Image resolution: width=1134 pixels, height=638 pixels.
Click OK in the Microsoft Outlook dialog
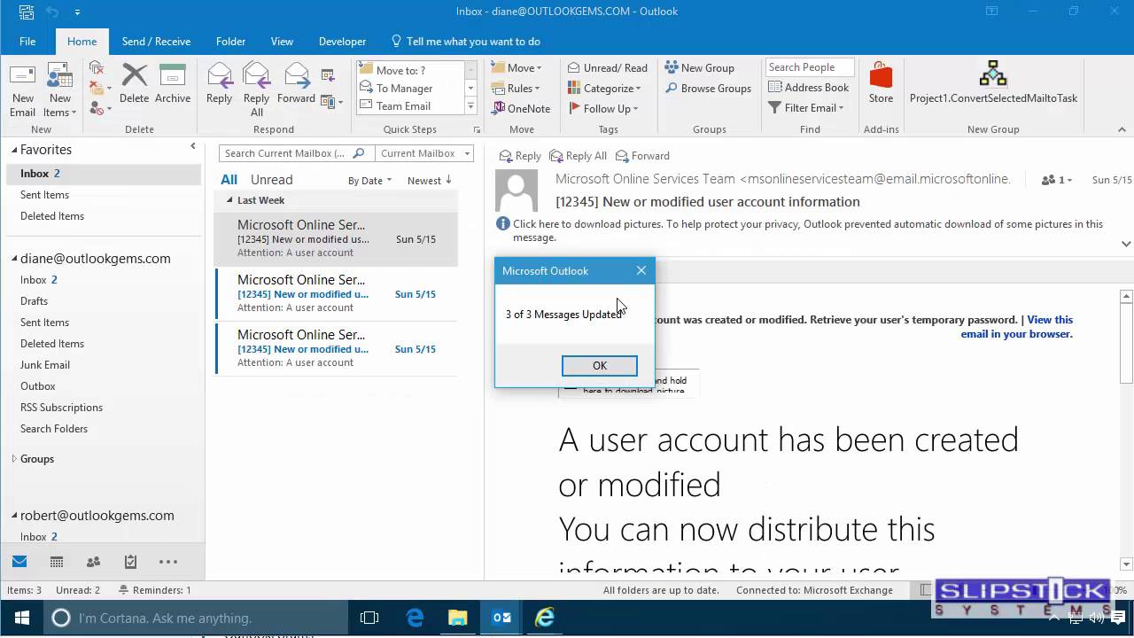pyautogui.click(x=600, y=365)
